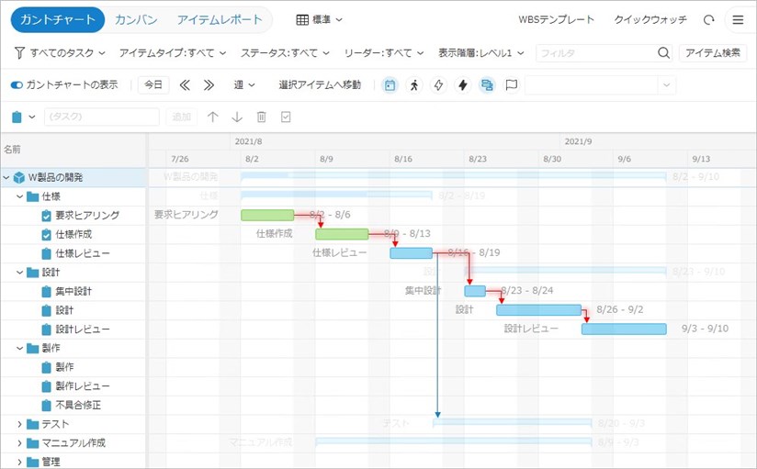This screenshot has height=469, width=757.
Task: Click the move down arrow icon
Action: tap(237, 117)
